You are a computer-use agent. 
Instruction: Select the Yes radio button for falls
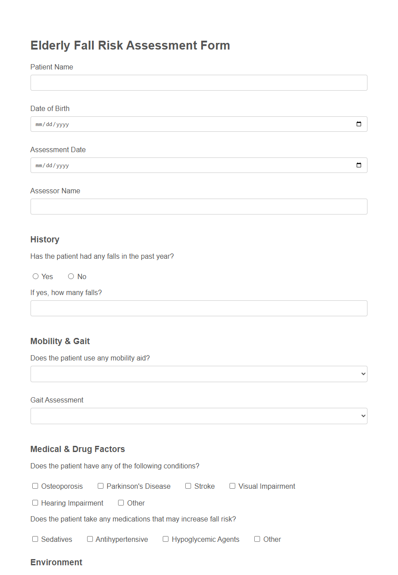pyautogui.click(x=35, y=276)
